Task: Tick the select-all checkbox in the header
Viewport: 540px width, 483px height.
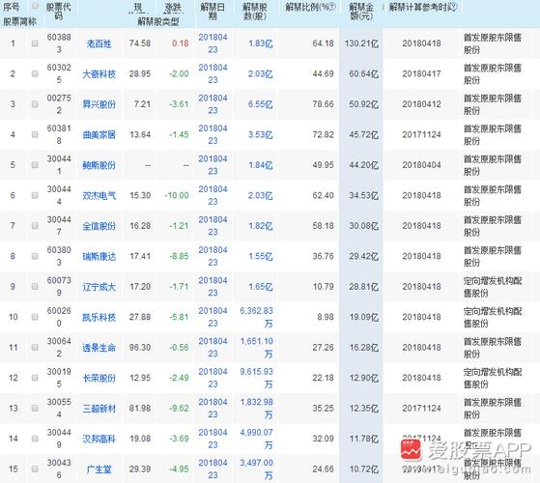Action: [x=35, y=6]
